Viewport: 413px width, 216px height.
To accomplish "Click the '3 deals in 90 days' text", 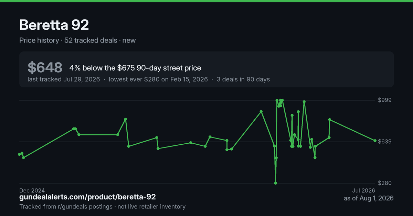I will [243, 79].
